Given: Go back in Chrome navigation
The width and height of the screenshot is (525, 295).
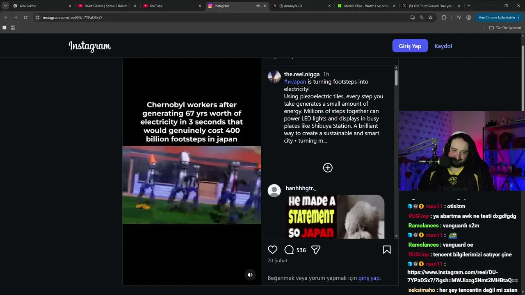Looking at the screenshot, I should tap(6, 18).
